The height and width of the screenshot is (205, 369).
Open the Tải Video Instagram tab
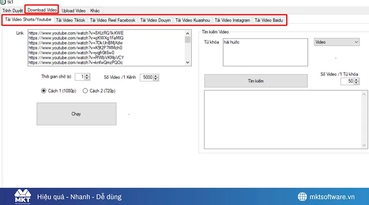(232, 20)
